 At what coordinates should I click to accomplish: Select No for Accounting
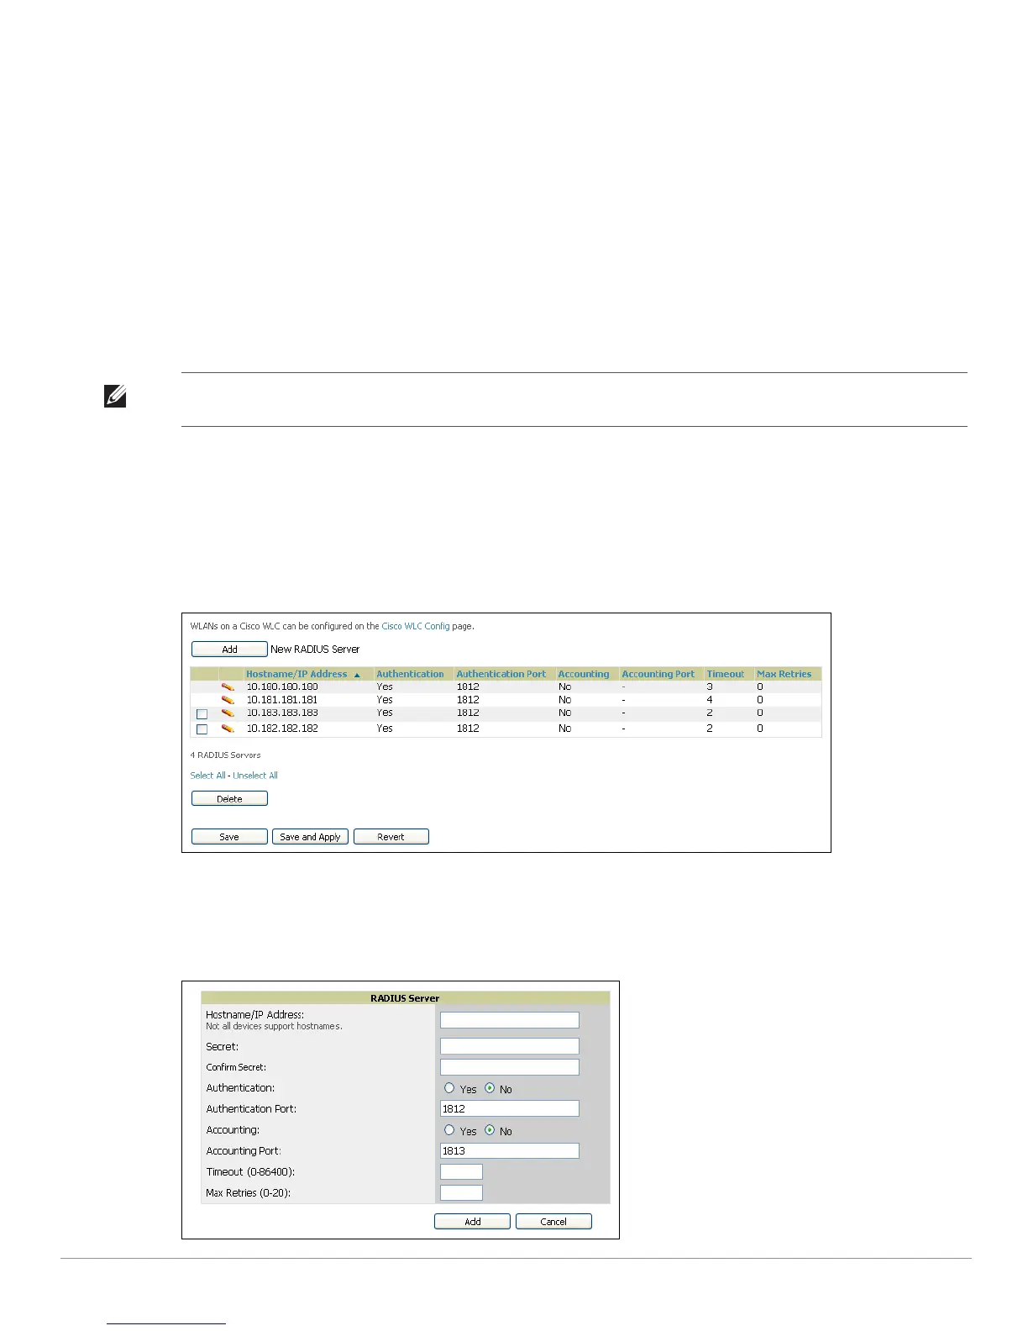pos(490,1130)
